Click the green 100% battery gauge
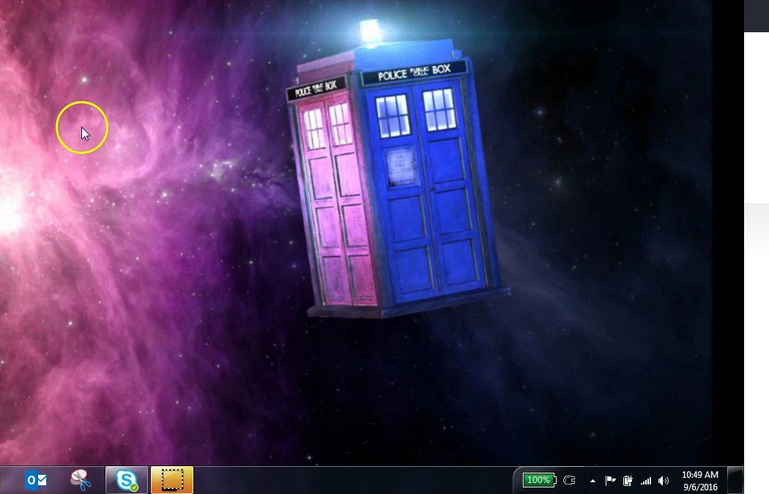769x494 pixels. point(539,480)
